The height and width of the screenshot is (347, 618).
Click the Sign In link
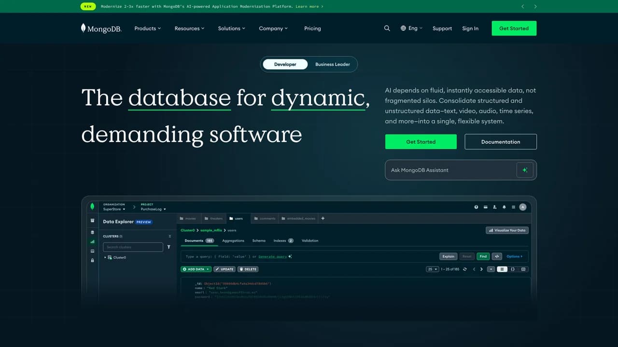point(470,28)
